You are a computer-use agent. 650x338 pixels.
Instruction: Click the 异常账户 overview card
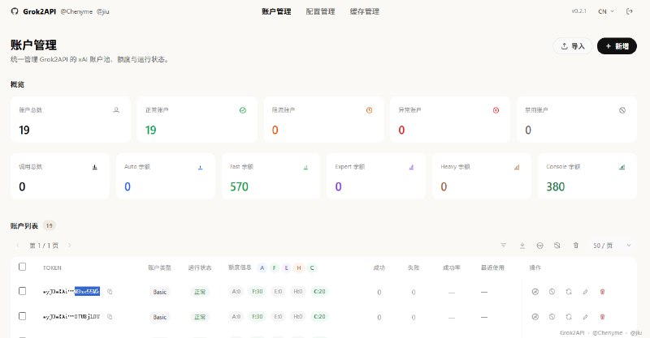click(x=450, y=120)
